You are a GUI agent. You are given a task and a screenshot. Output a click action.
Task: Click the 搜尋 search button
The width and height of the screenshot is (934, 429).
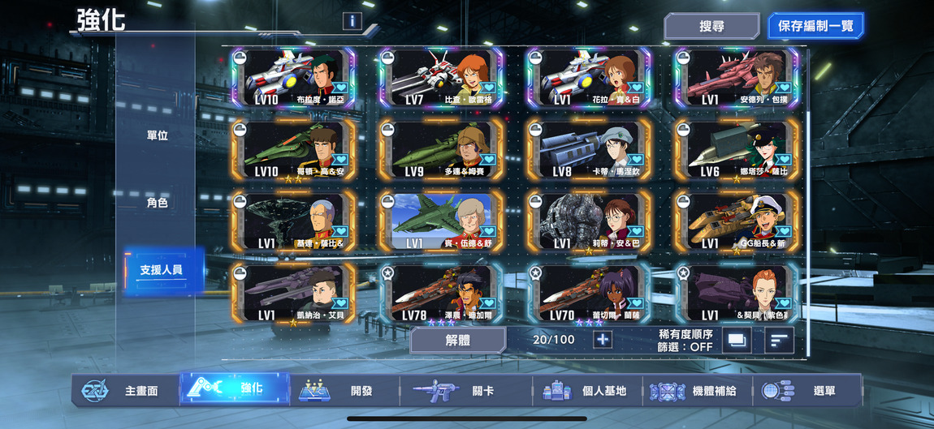pos(711,26)
